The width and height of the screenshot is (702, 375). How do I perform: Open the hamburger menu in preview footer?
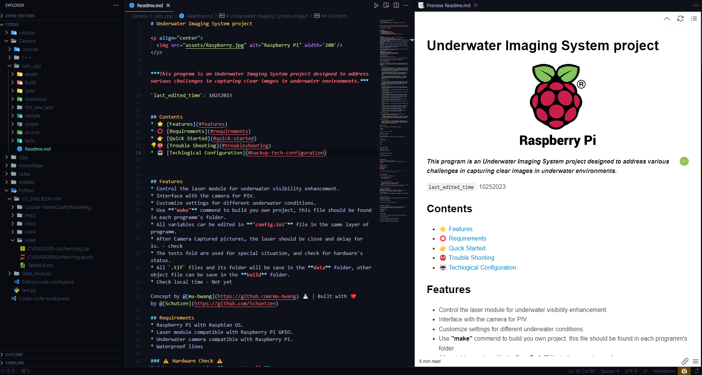[x=696, y=361]
